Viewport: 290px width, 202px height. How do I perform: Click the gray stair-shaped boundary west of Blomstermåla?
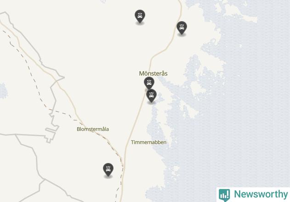point(51,133)
